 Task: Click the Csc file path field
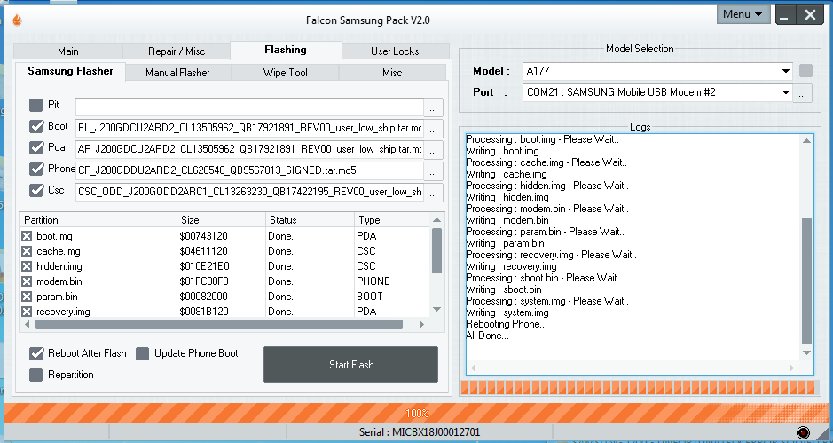coord(249,193)
